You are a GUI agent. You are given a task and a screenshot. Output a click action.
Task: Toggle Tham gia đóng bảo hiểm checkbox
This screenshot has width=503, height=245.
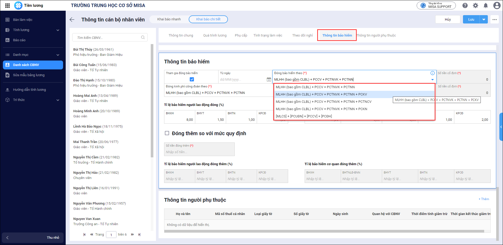(192, 79)
